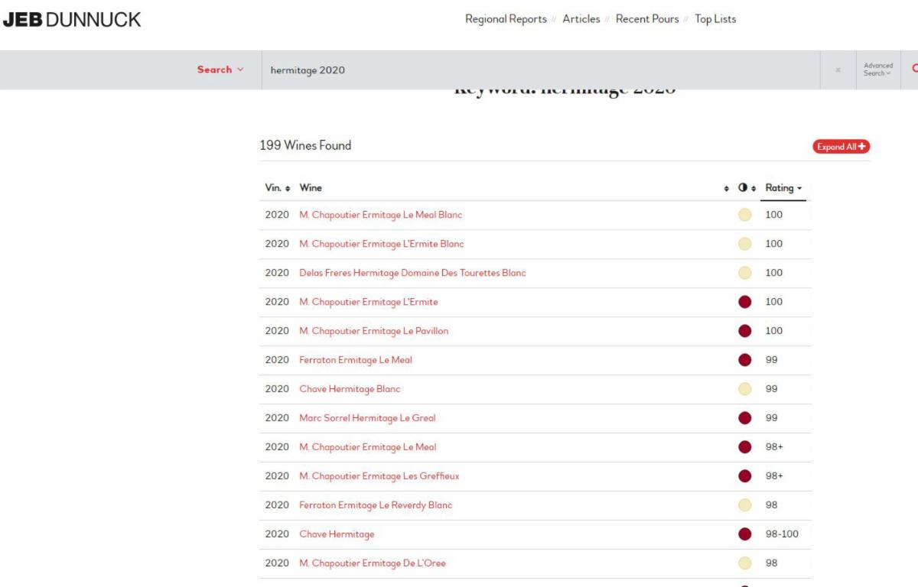Click white wine dot for Chave Hermitage Blanc
Viewport: 918px width, 587px height.
tap(744, 389)
